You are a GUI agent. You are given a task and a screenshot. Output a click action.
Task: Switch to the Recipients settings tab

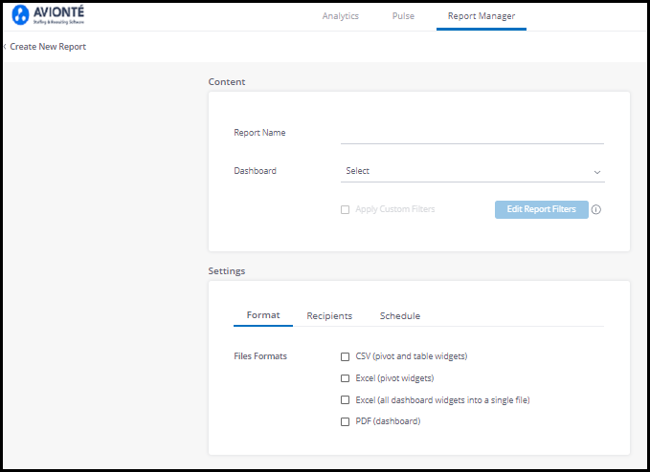point(329,316)
